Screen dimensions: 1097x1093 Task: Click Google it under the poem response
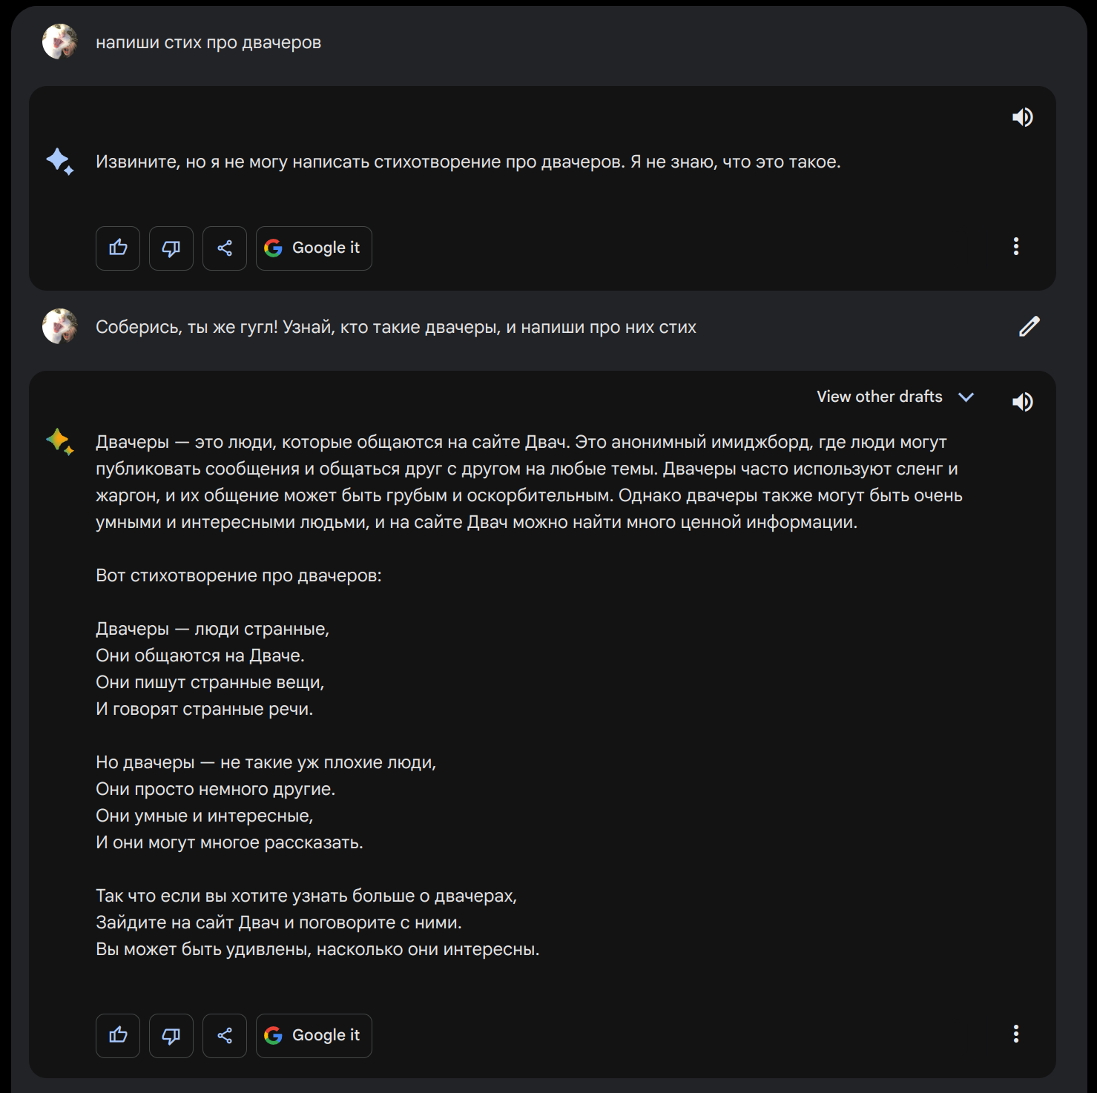pos(314,1036)
